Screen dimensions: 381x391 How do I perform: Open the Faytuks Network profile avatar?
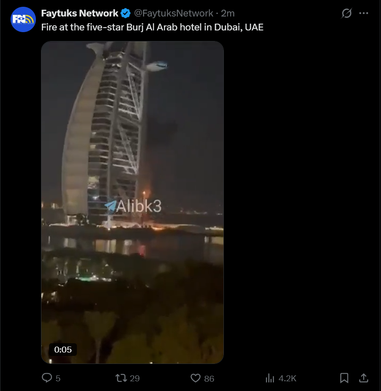(x=23, y=19)
